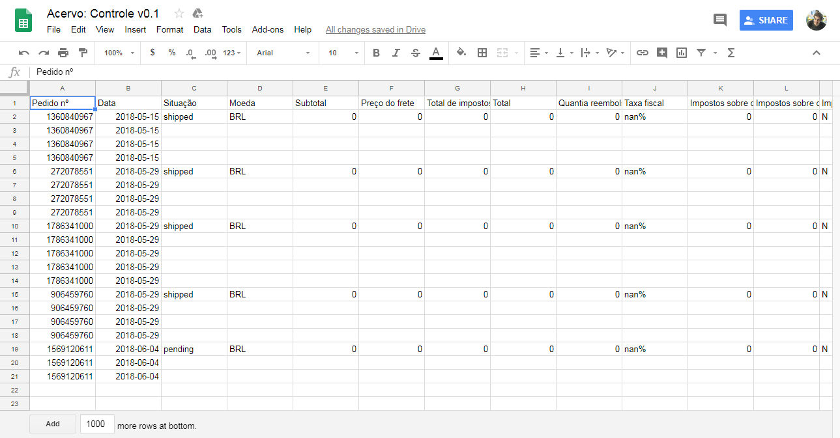The image size is (840, 438).
Task: Select the Paint format tool
Action: pyautogui.click(x=83, y=53)
